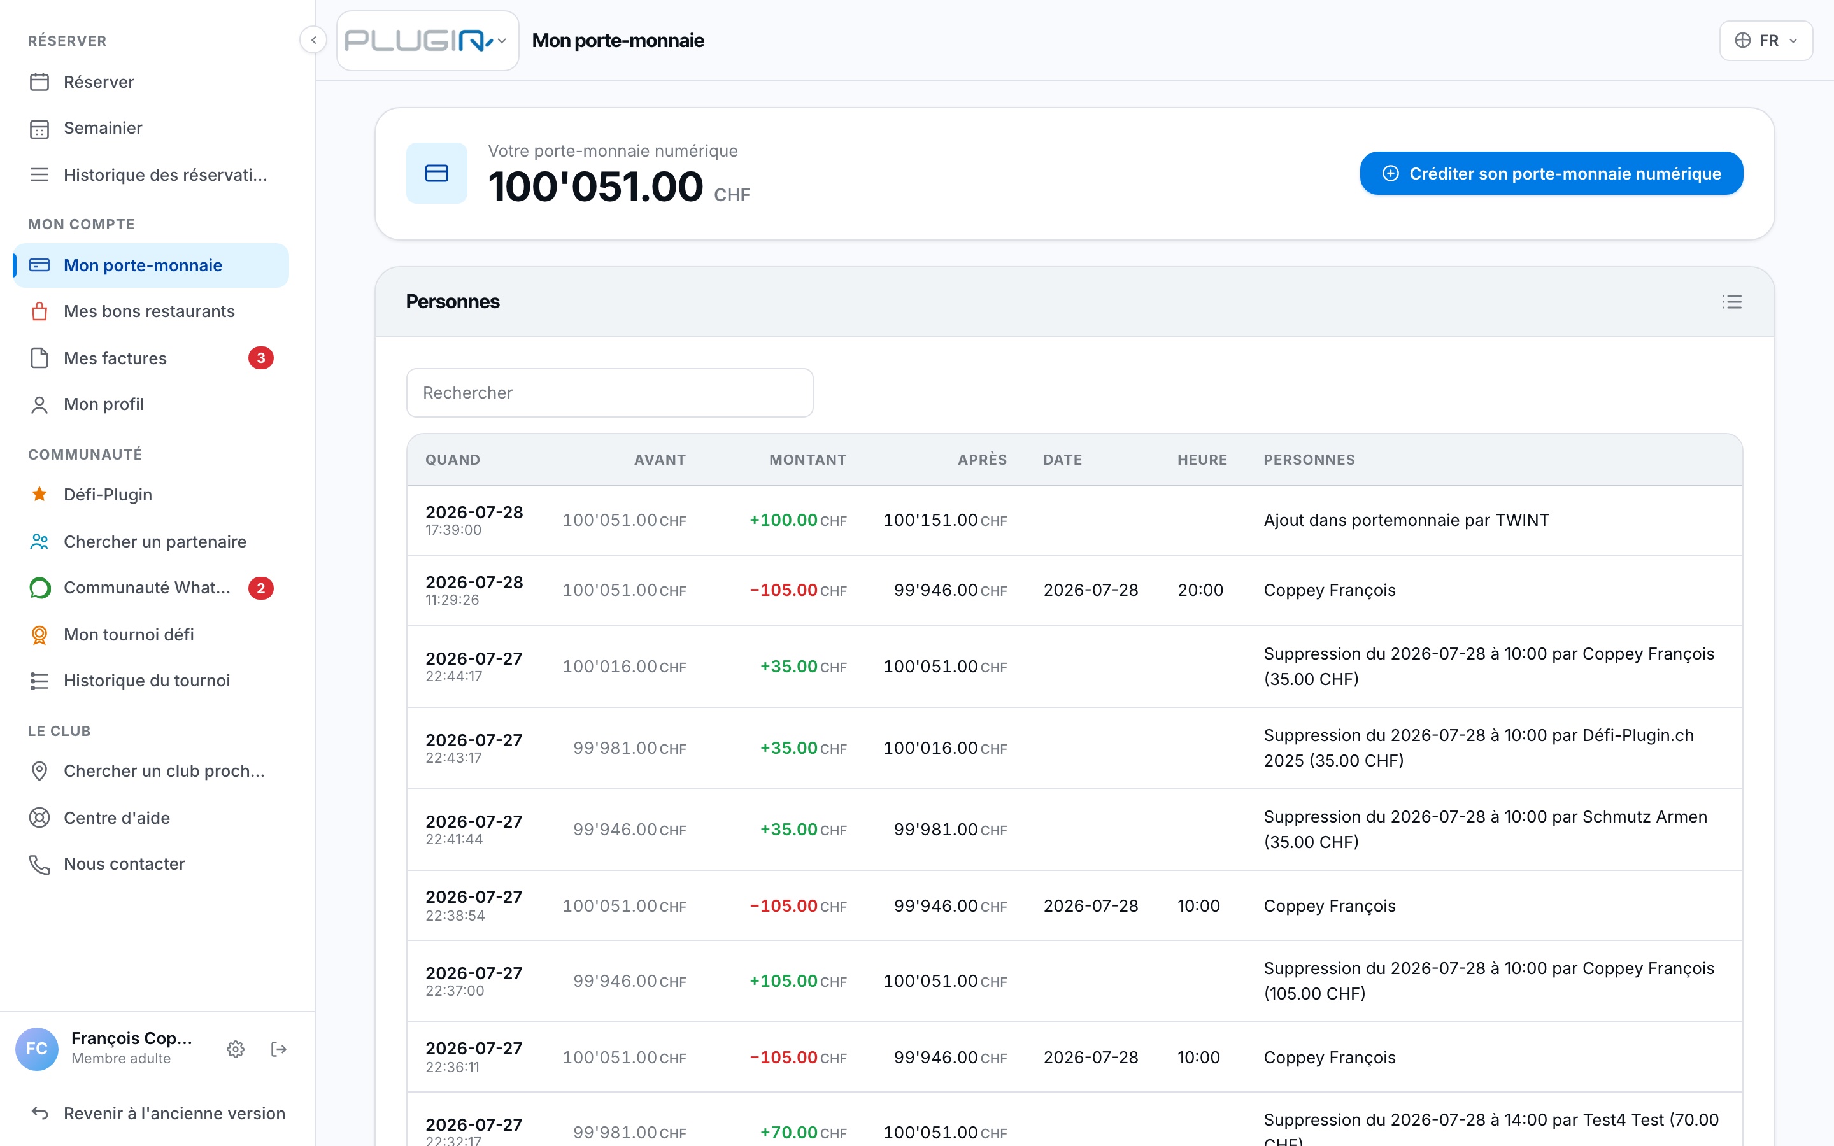Screen dimensions: 1834x1146
Task: Click the logout icon near the profile
Action: coord(279,1049)
